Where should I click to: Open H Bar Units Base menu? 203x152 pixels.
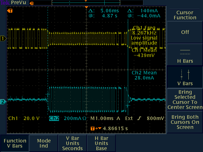[x=101, y=143]
